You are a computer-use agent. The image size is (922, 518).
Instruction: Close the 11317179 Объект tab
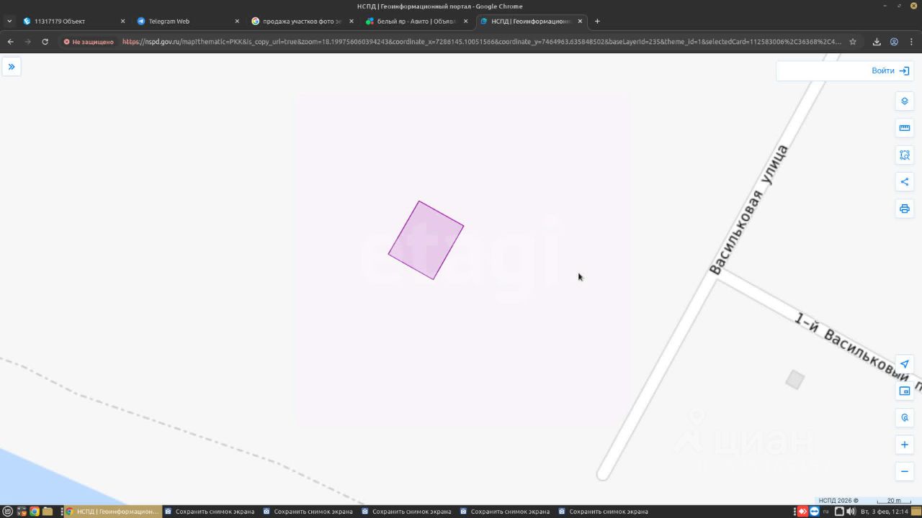(122, 22)
